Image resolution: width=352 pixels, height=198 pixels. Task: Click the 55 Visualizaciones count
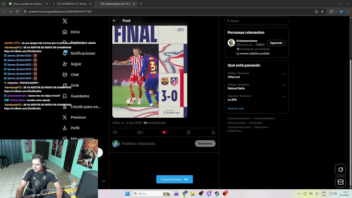(155, 123)
